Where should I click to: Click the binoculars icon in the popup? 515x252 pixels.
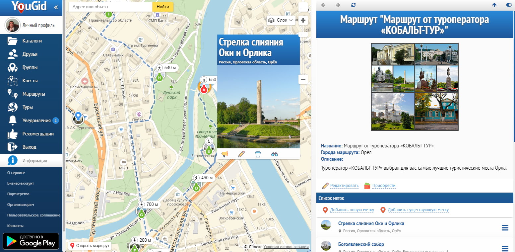[x=275, y=154]
